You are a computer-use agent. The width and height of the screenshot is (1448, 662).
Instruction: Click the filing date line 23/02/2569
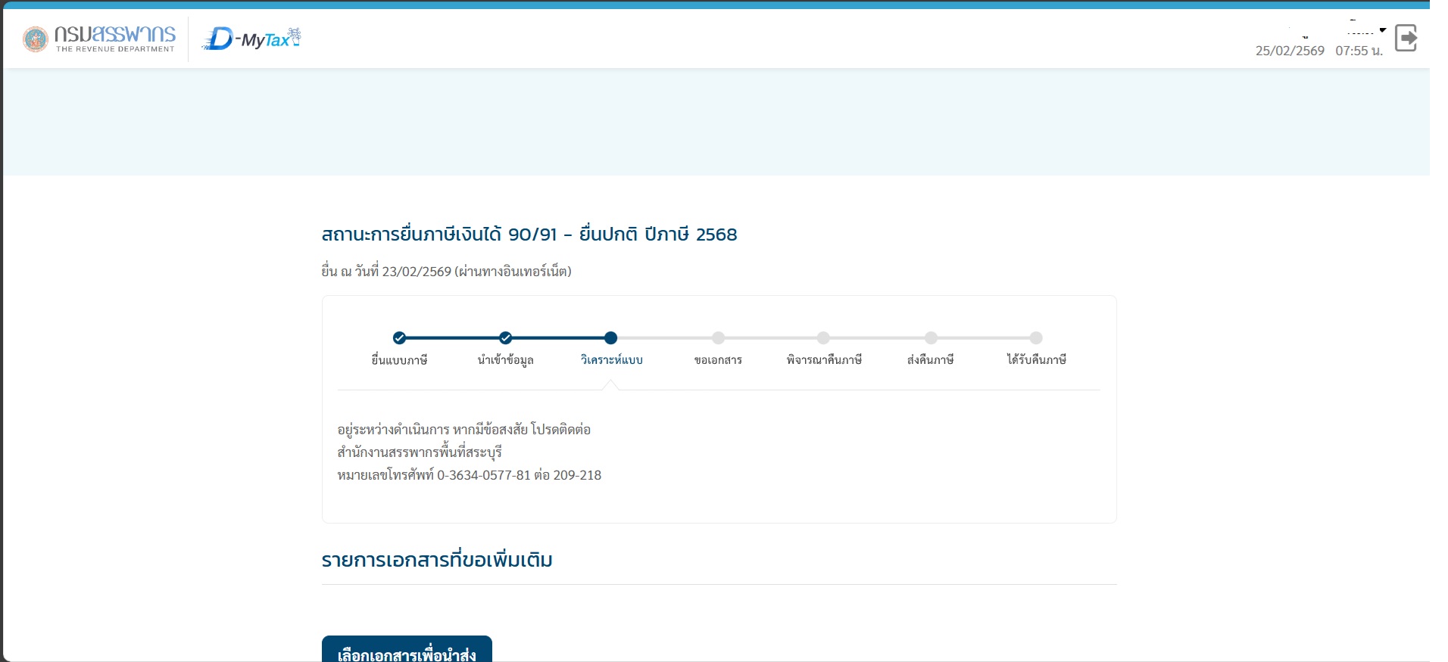[446, 272]
